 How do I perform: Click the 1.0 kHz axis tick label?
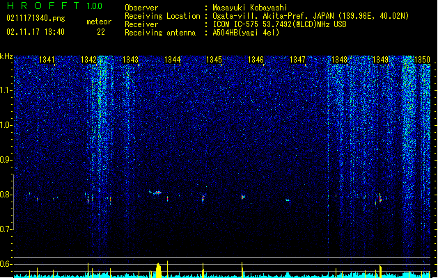click(6, 125)
